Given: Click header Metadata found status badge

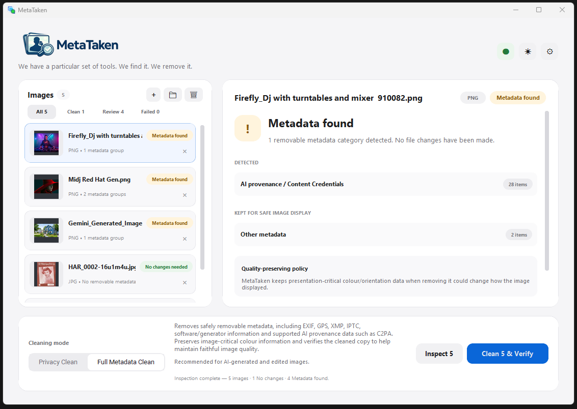Looking at the screenshot, I should click(518, 98).
